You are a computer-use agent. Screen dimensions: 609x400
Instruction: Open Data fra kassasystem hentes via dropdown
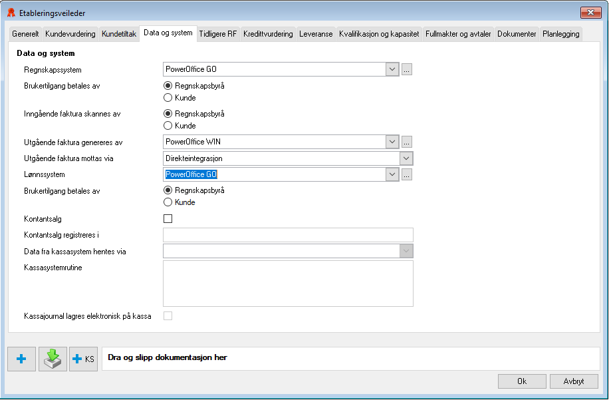click(406, 251)
